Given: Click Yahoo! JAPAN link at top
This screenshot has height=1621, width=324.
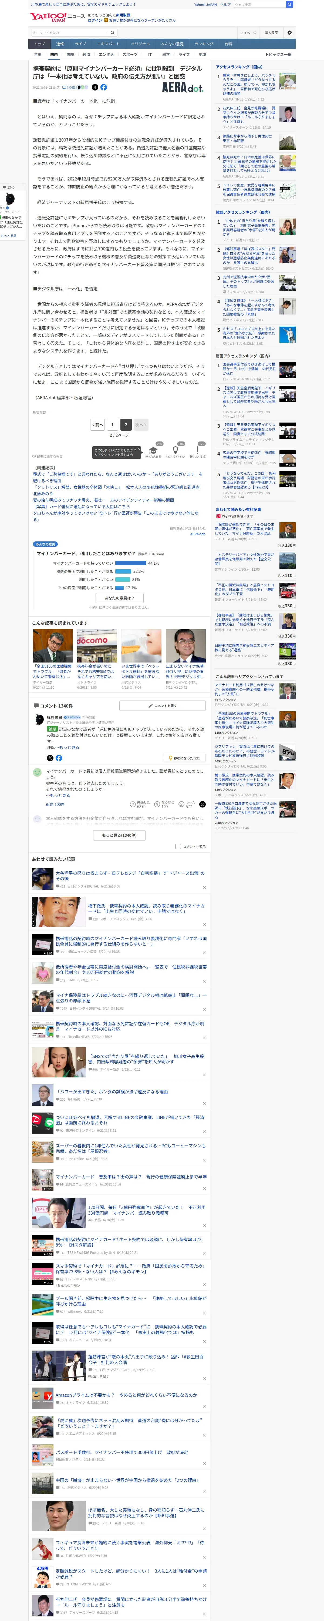Looking at the screenshot, I should click(x=205, y=4).
